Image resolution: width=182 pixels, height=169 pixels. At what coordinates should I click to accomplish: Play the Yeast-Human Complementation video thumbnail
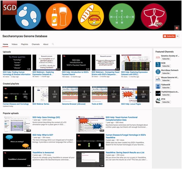point(90,124)
